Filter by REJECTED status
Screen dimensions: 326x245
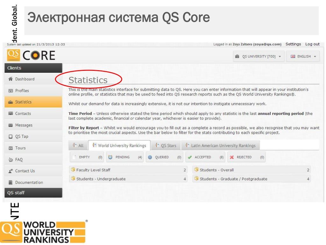click(247, 157)
